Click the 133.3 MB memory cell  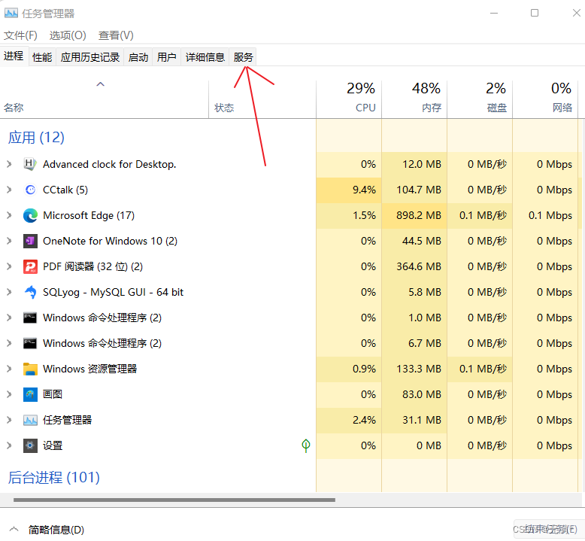click(414, 369)
